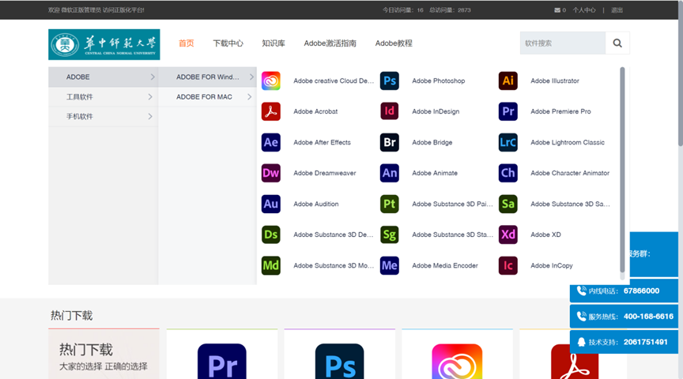Click the Adobe After Effects icon
Screen dimensions: 683x379
[x=271, y=142]
